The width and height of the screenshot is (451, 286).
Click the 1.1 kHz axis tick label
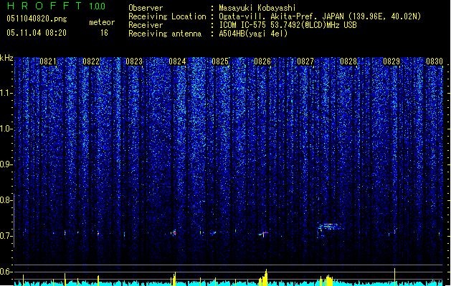click(6, 93)
